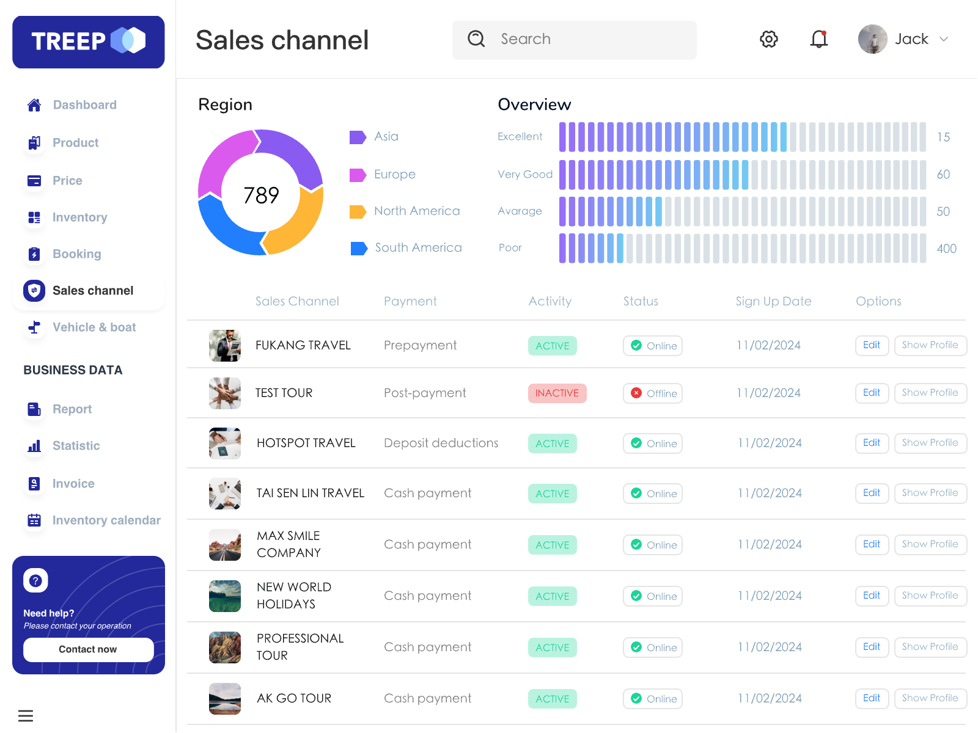Image resolution: width=978 pixels, height=733 pixels.
Task: Click the MAX SMILE COMPANY thumbnail
Action: click(225, 545)
